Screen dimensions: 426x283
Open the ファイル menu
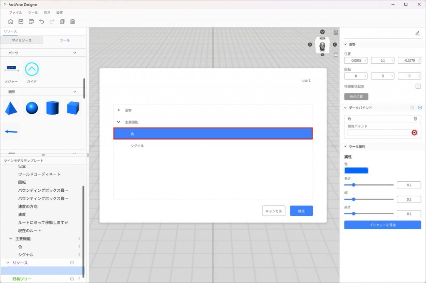(15, 13)
